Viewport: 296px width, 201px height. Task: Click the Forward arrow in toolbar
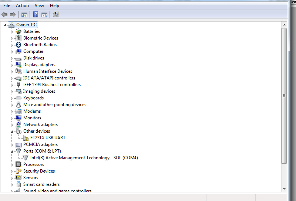coord(13,15)
